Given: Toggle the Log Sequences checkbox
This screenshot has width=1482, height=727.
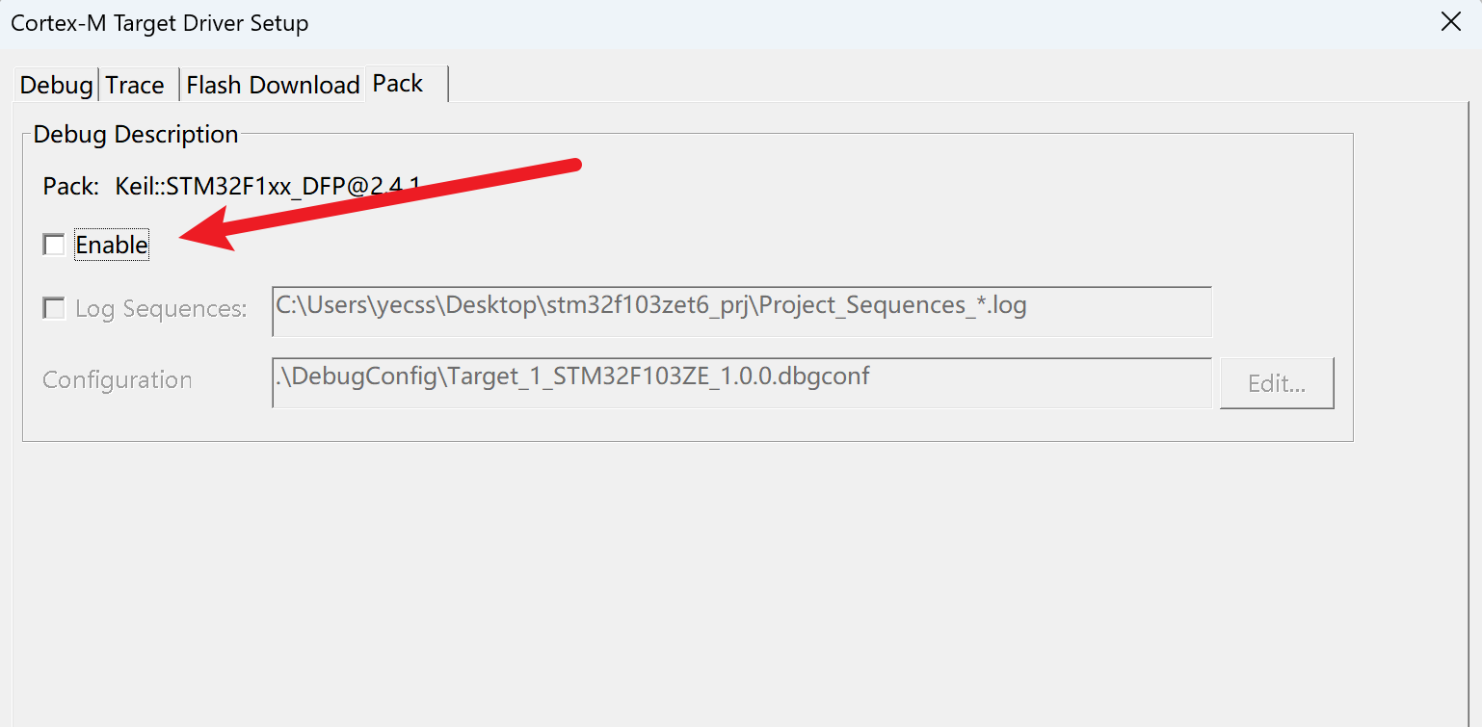Looking at the screenshot, I should [54, 309].
